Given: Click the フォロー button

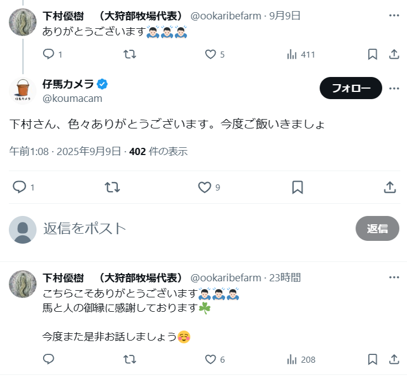Looking at the screenshot, I should pyautogui.click(x=351, y=88).
